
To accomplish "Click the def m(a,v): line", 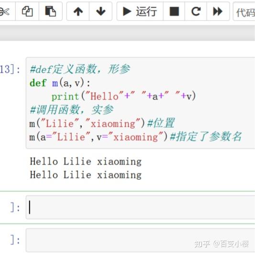I will coord(60,83).
